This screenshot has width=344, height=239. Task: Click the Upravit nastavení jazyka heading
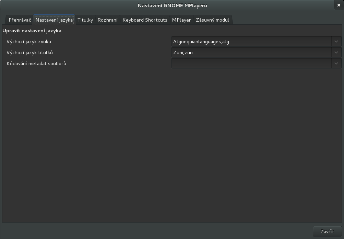pyautogui.click(x=32, y=31)
